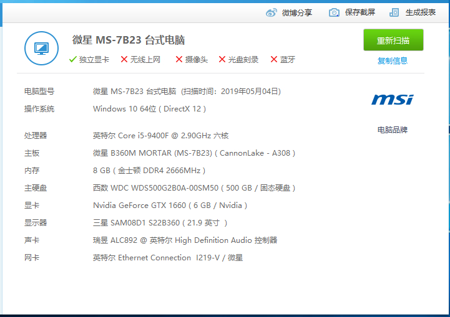The image size is (450, 317).
Task: Click the 光盘刻录 feature label
Action: [x=243, y=60]
